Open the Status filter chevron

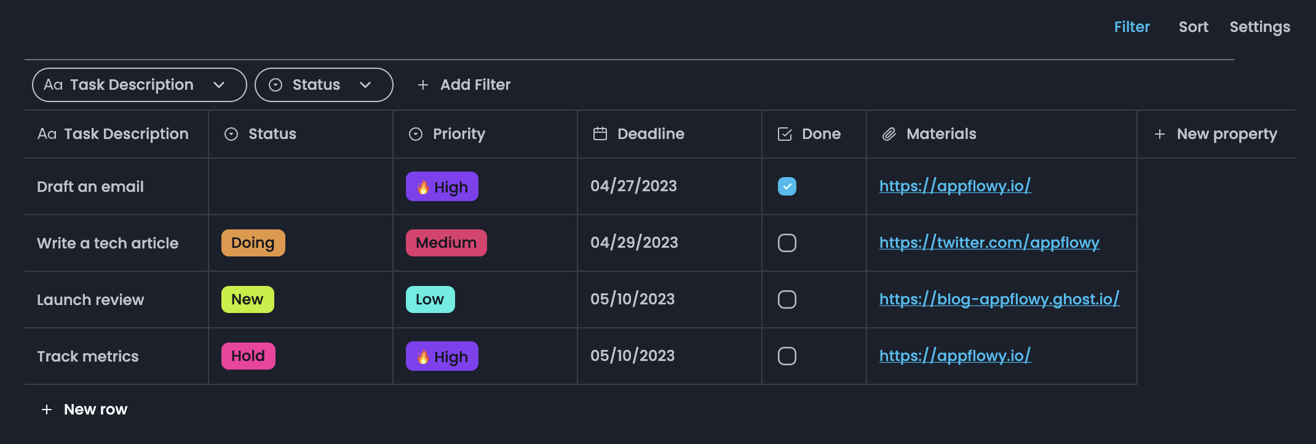coord(365,85)
